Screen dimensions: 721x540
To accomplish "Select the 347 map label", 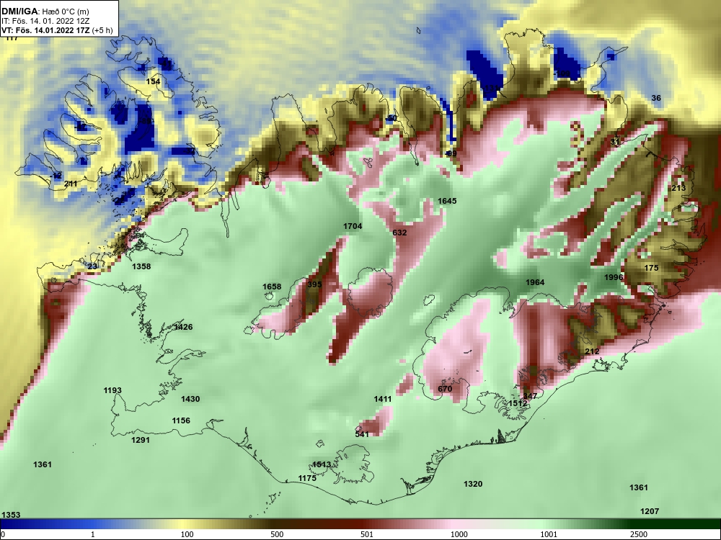I will pyautogui.click(x=530, y=396).
